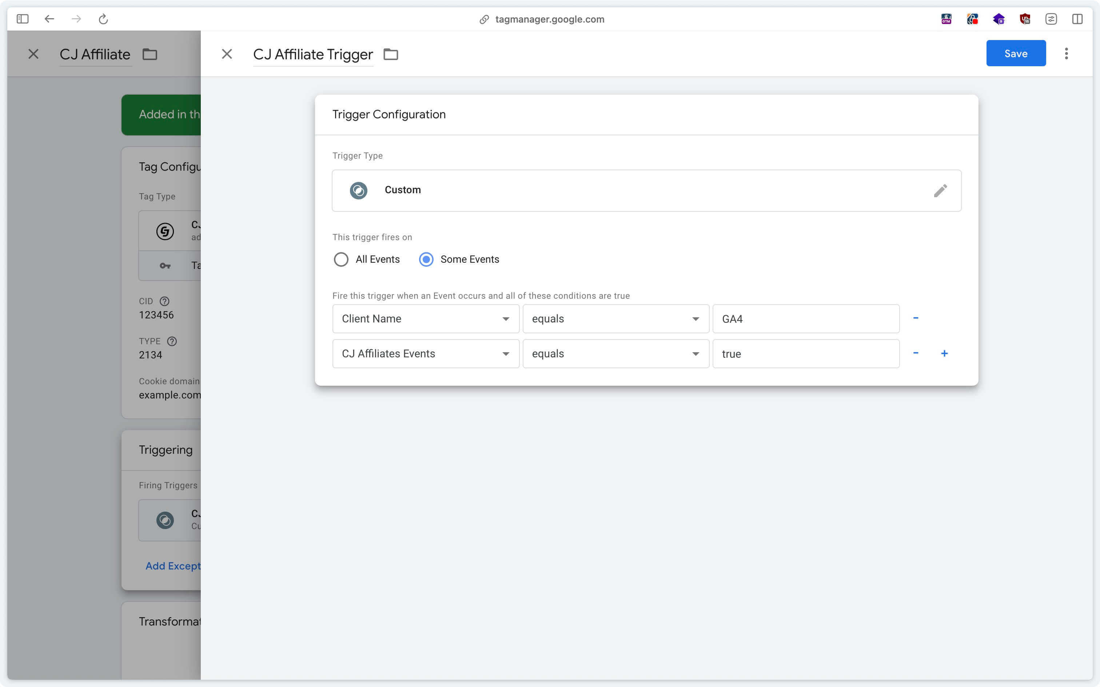This screenshot has width=1100, height=687.
Task: Click the TYPE value 2134
Action: click(150, 355)
